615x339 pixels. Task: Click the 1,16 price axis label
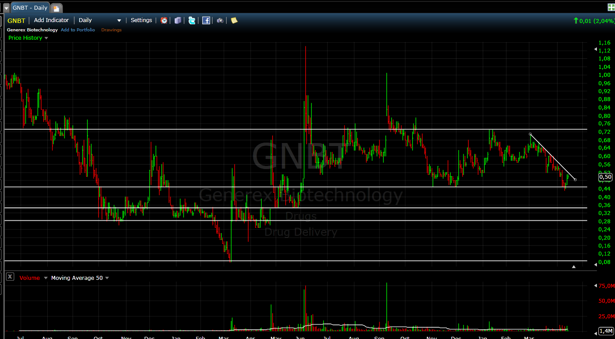(604, 42)
